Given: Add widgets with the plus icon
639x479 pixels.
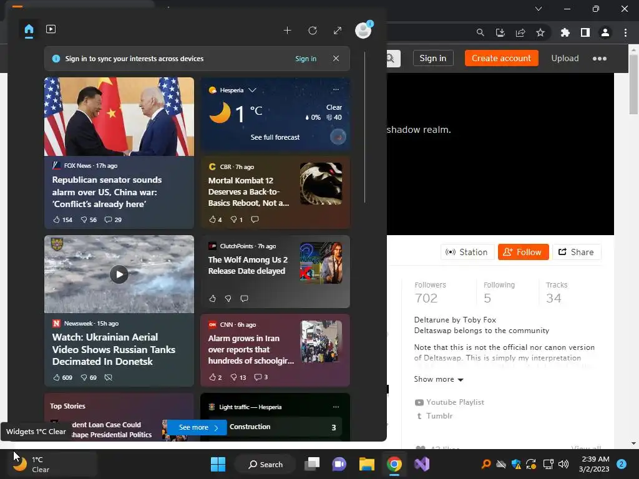Looking at the screenshot, I should 287,31.
